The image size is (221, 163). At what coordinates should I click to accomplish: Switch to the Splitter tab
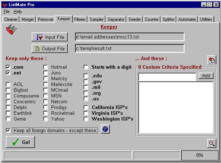pos(168,19)
